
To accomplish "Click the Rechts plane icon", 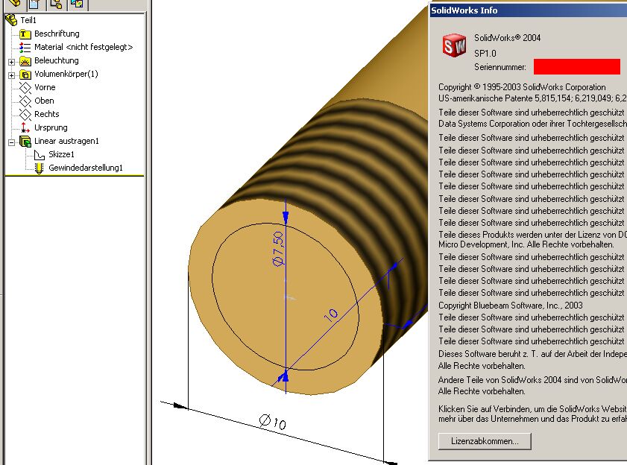I will coord(25,114).
